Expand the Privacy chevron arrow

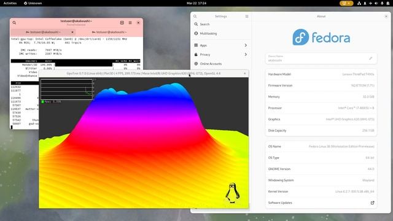click(246, 55)
